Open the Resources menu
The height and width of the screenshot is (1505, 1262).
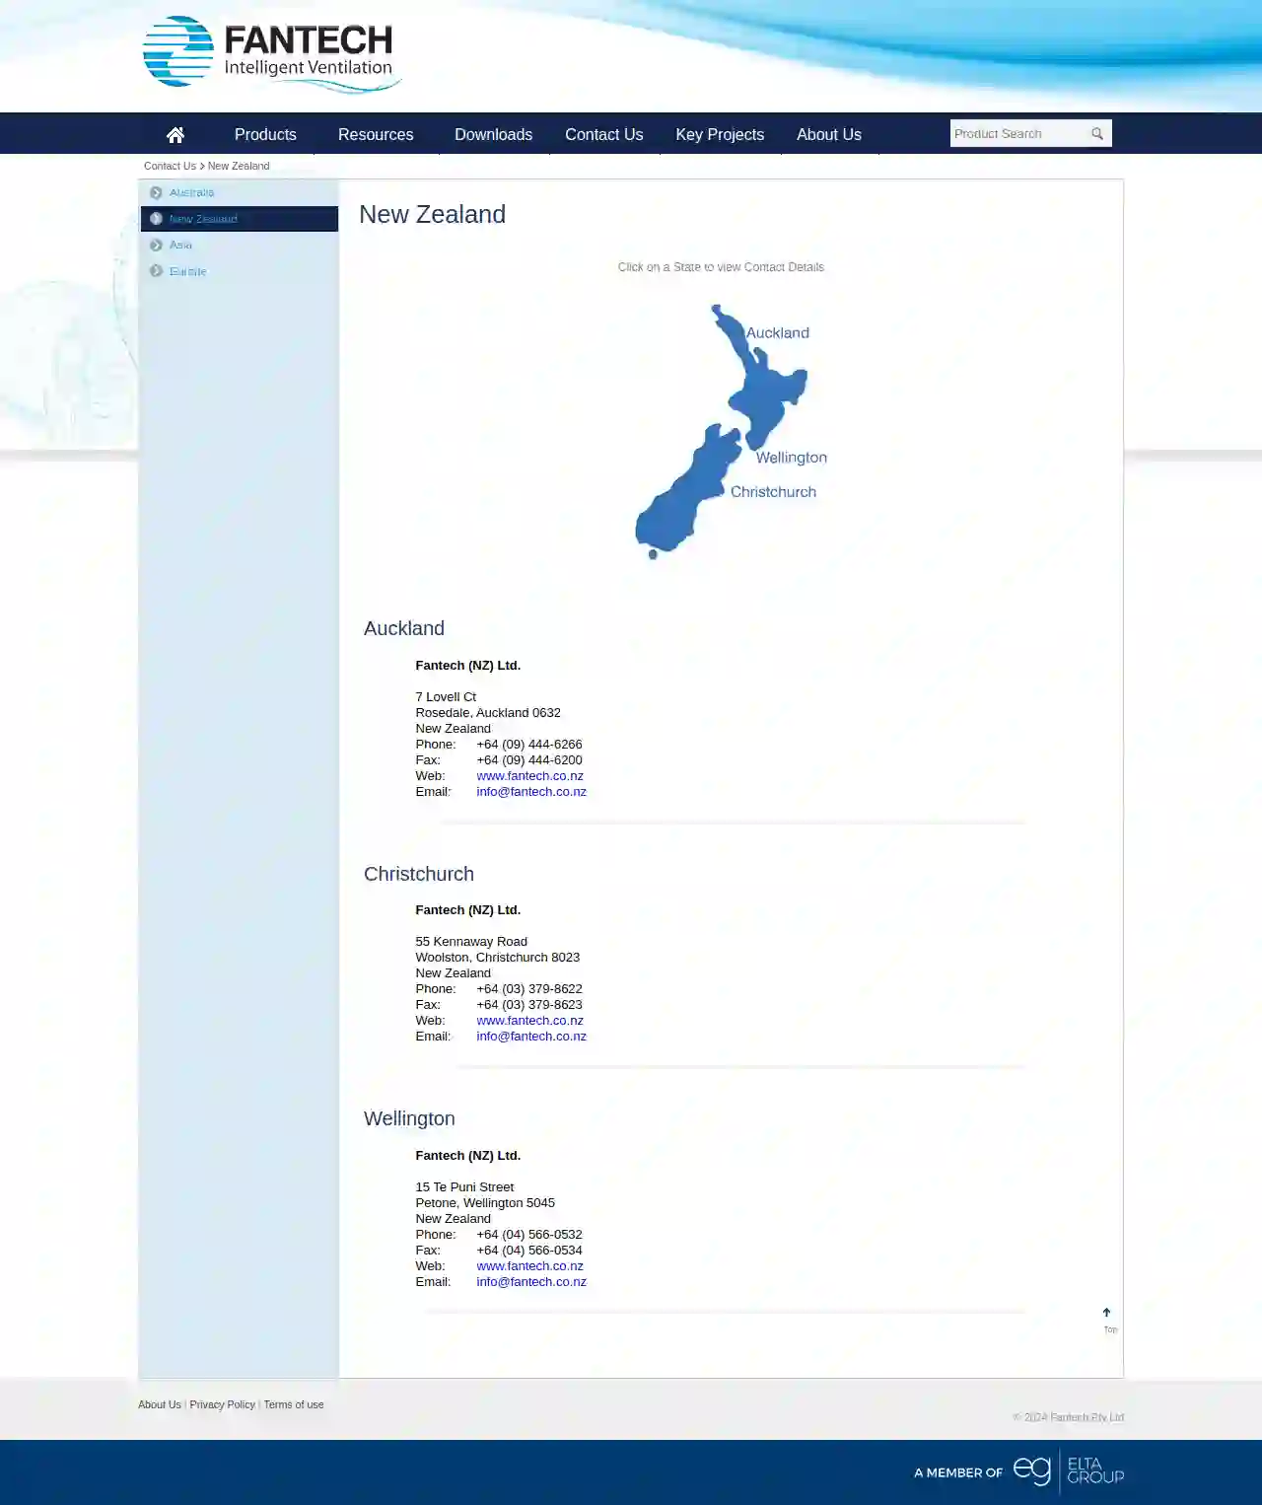[x=376, y=135]
